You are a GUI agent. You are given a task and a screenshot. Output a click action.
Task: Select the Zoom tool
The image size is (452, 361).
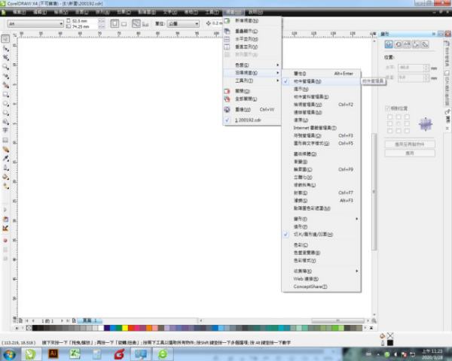(x=5, y=67)
